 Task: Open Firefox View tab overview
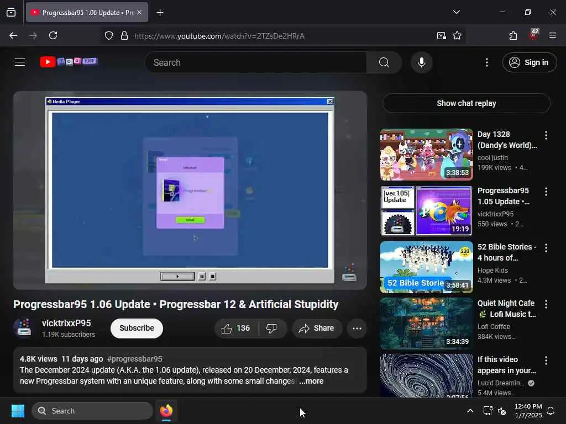[11, 13]
